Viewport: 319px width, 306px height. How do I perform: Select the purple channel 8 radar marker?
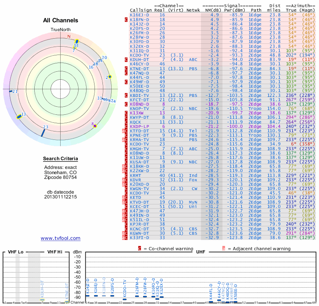[95, 125]
